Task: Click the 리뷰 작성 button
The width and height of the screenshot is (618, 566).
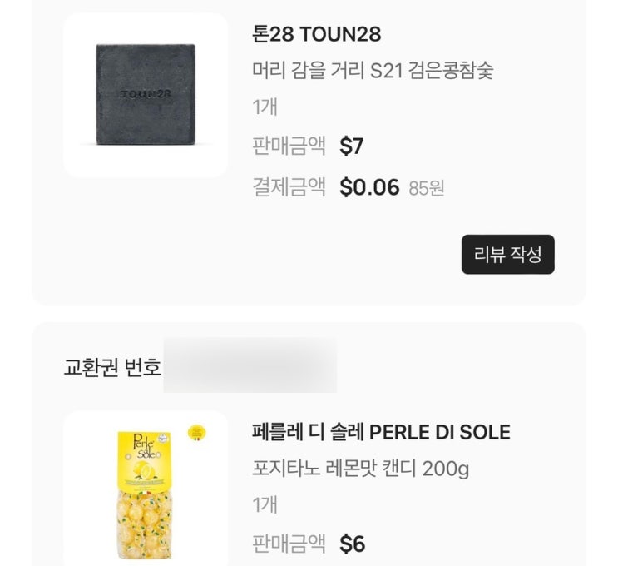Action: click(x=507, y=255)
